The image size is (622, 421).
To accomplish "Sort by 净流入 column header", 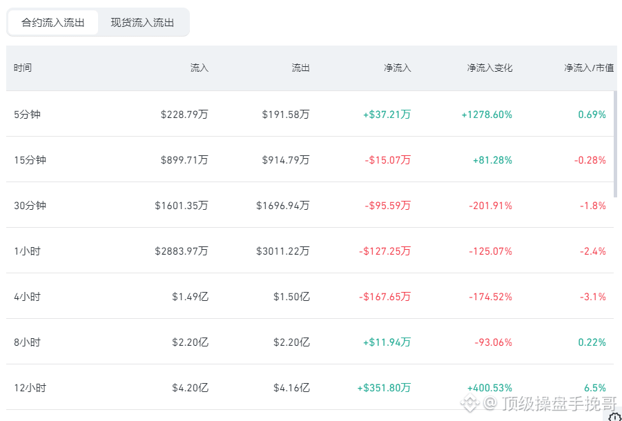I will [x=398, y=68].
